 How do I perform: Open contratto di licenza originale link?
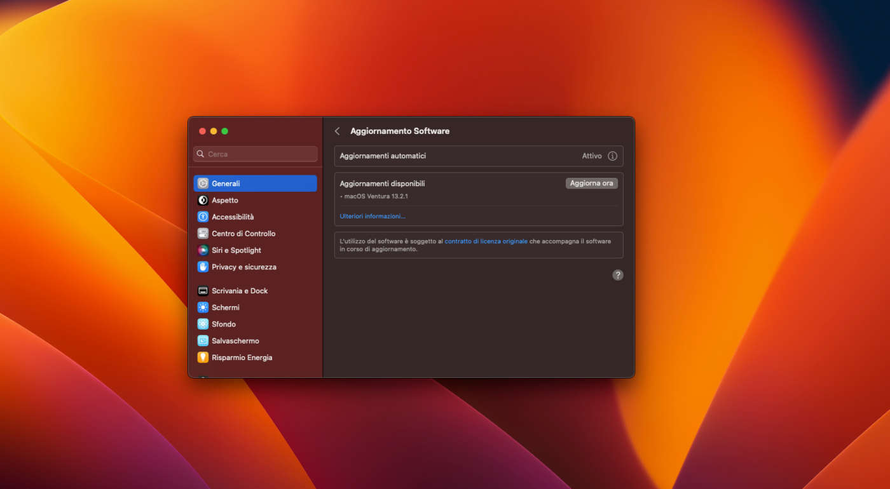pos(486,241)
